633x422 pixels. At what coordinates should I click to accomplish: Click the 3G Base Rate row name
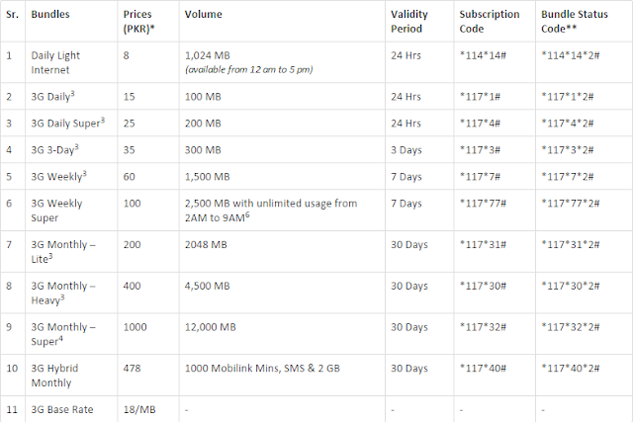62,409
